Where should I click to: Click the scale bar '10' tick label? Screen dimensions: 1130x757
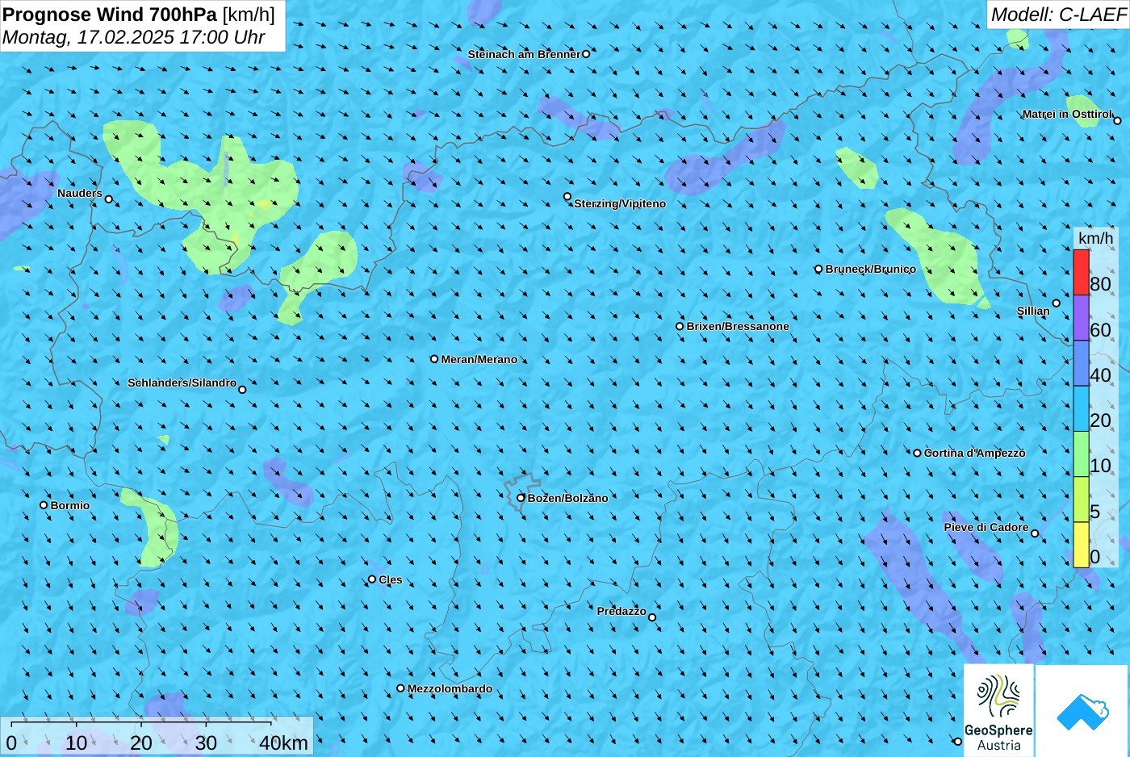point(77,742)
